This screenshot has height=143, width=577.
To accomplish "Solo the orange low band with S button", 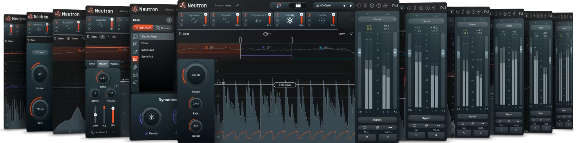I will tap(212, 48).
